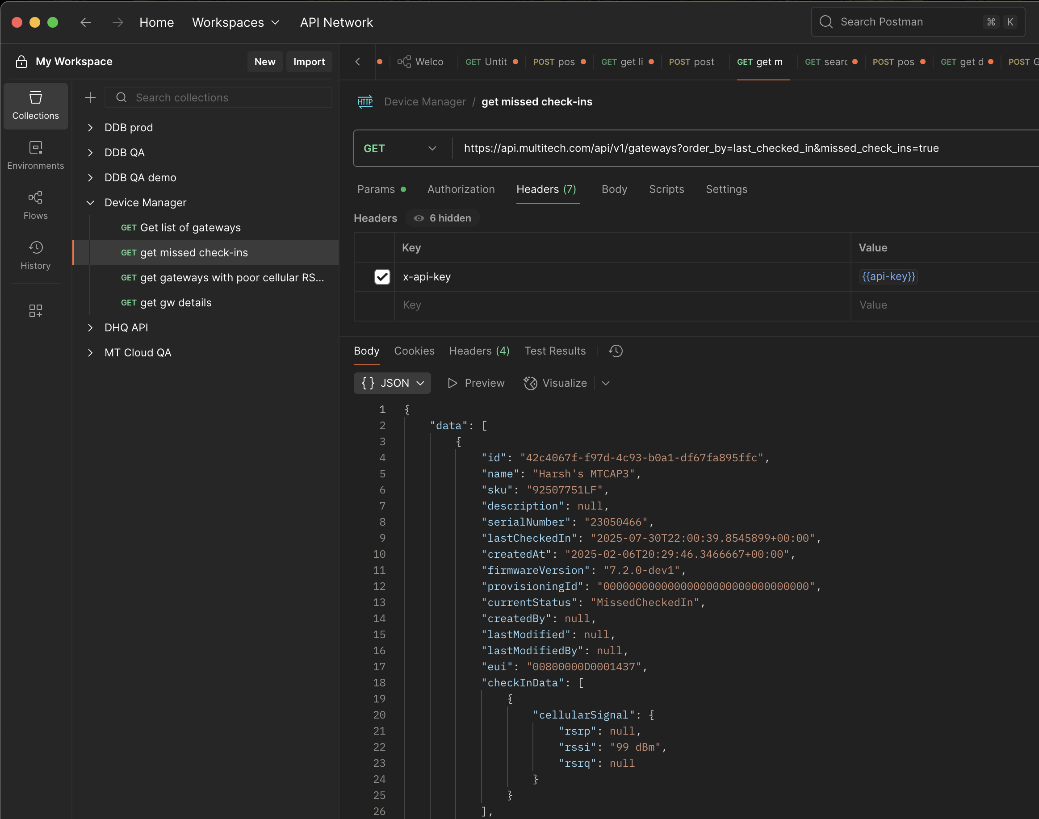This screenshot has width=1039, height=819.
Task: Switch to the Params tab
Action: [381, 189]
